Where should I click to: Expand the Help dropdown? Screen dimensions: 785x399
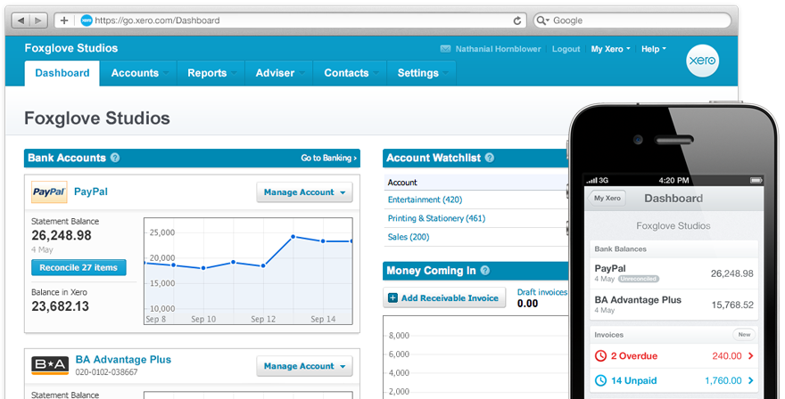[x=653, y=49]
